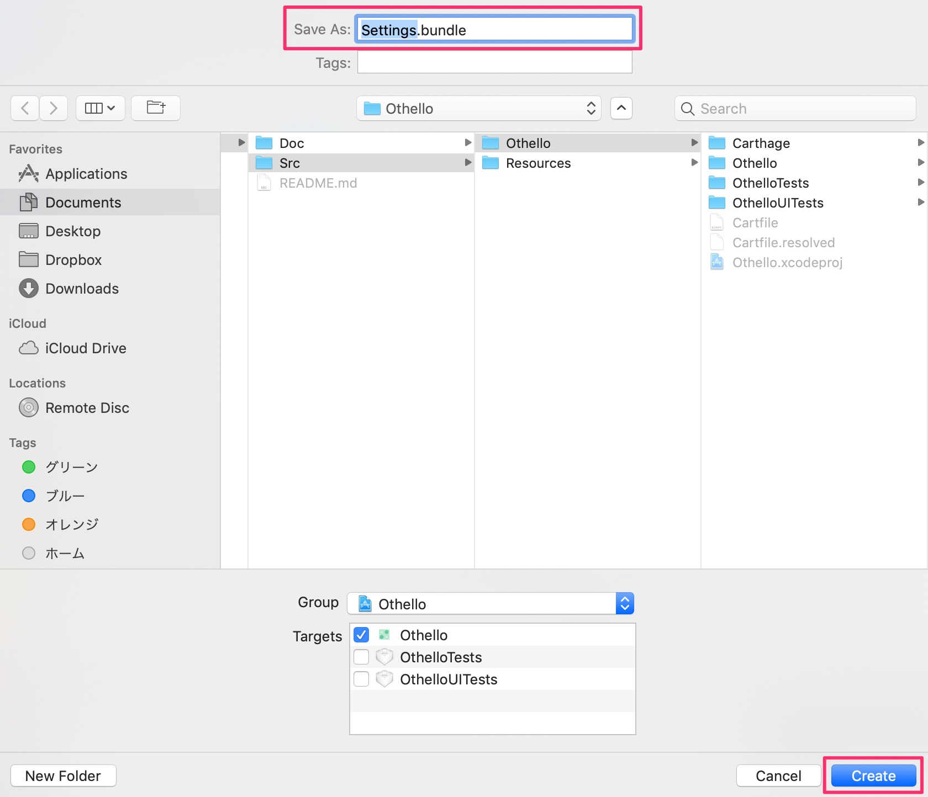Image resolution: width=928 pixels, height=797 pixels.
Task: Open the Downloads folder from the sidebar
Action: [x=81, y=288]
